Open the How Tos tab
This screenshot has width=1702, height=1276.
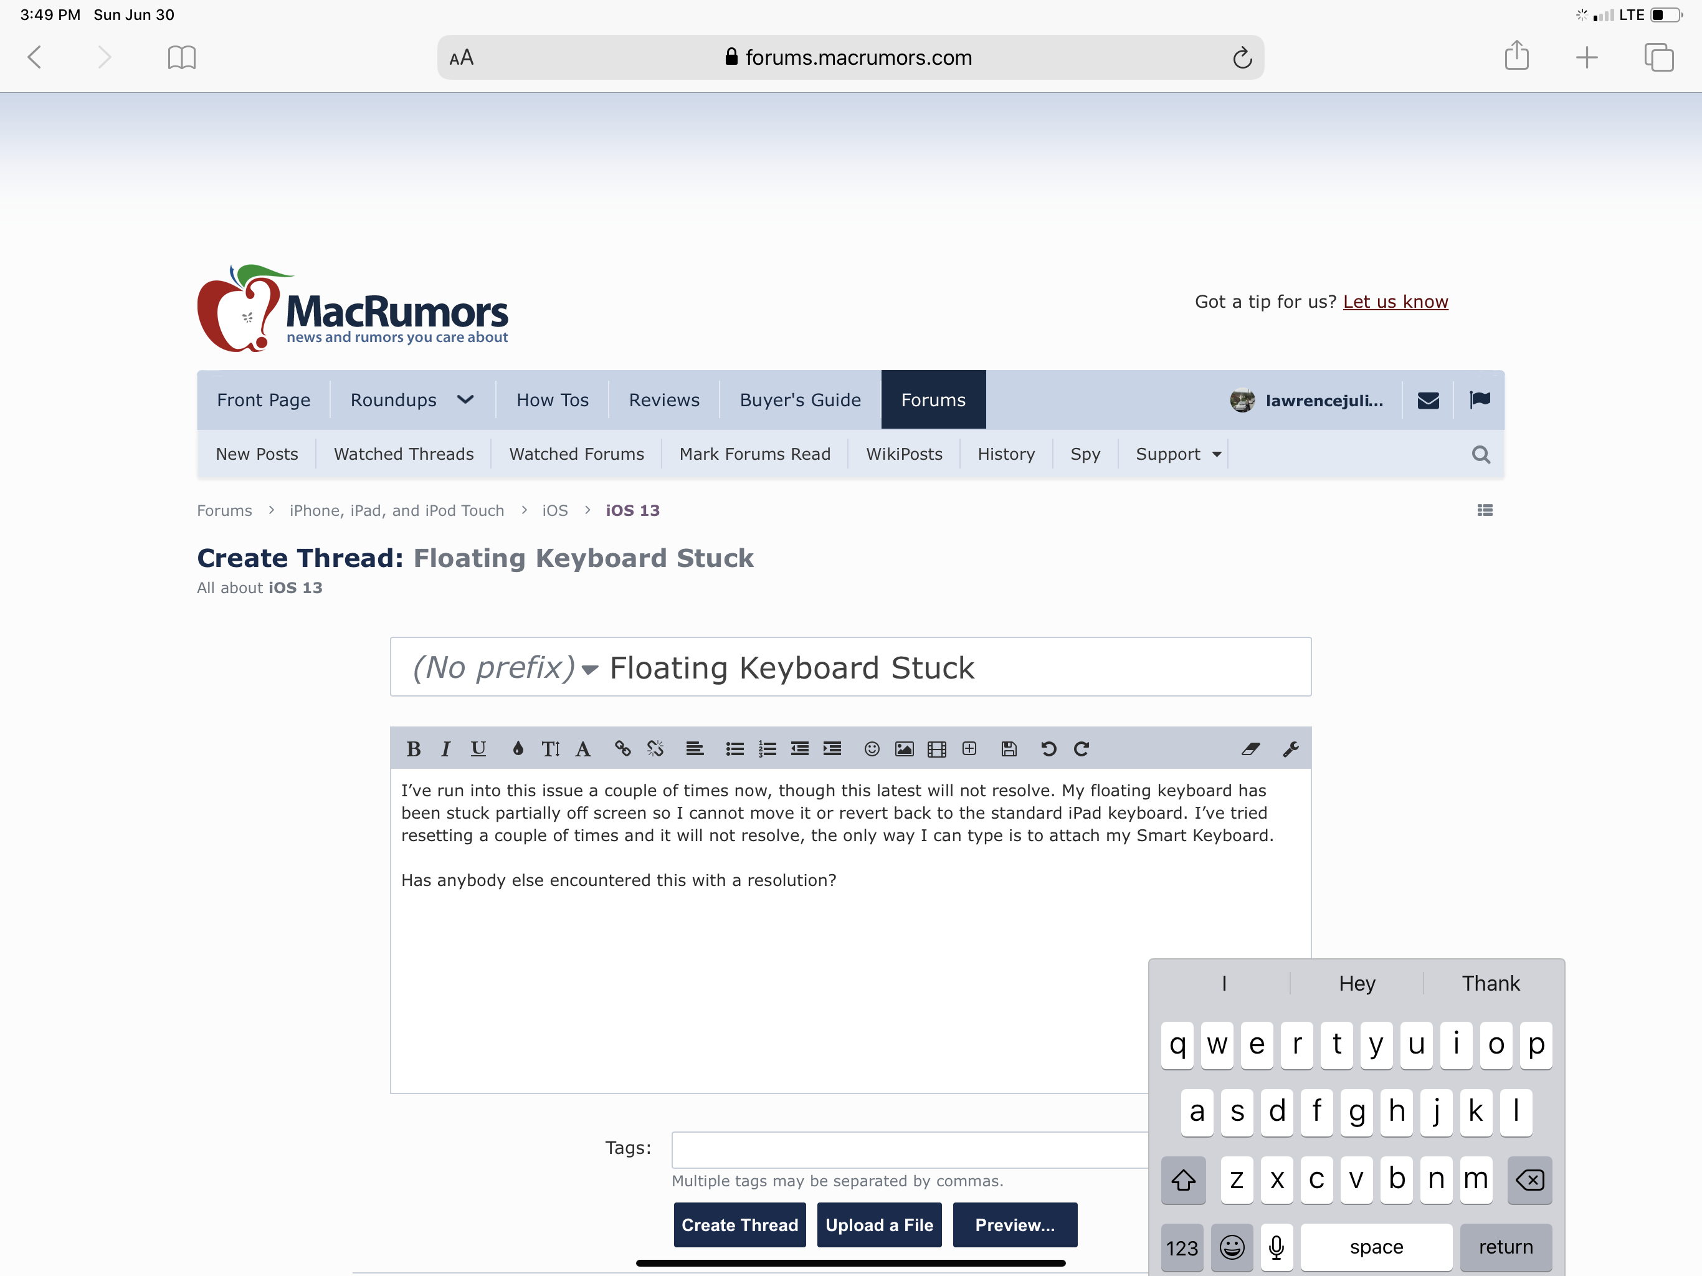(553, 400)
